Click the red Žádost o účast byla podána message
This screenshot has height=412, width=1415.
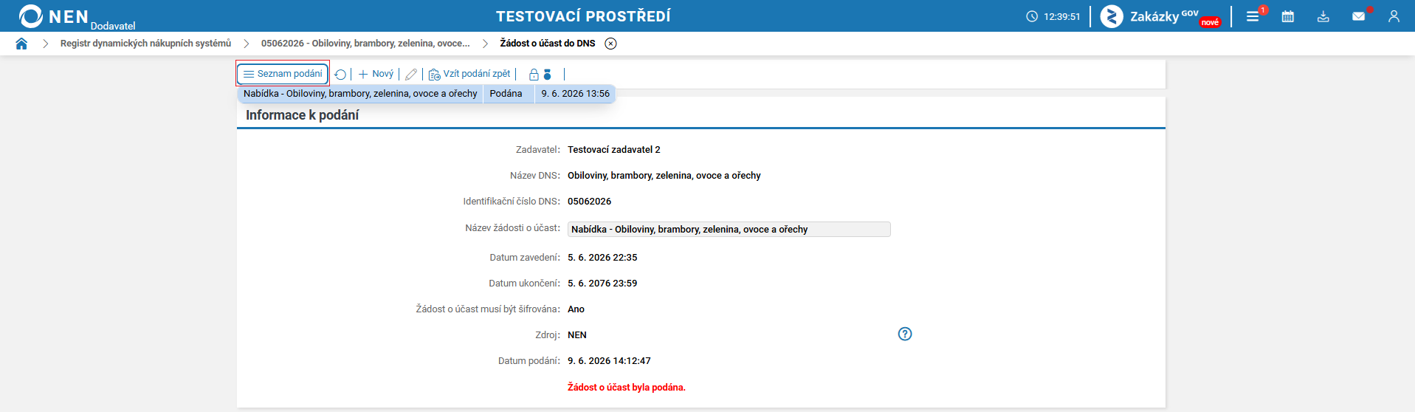pyautogui.click(x=627, y=388)
